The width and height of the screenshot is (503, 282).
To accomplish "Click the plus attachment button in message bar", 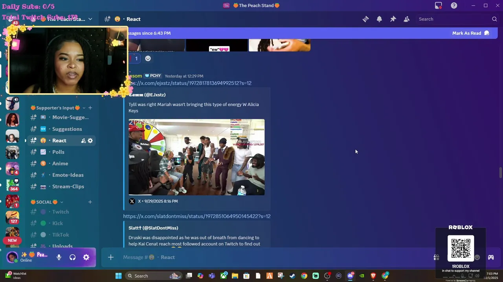I will [x=111, y=257].
